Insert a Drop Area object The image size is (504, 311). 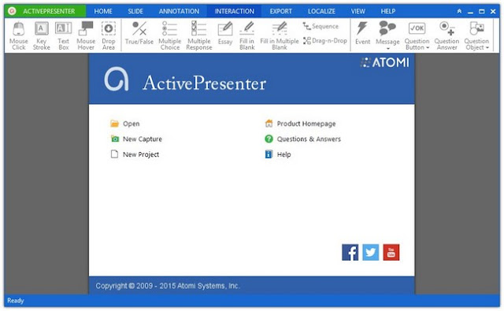click(109, 35)
